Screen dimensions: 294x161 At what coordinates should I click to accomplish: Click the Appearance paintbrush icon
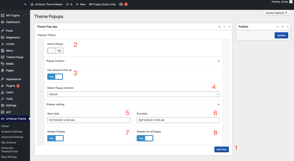(x=3, y=79)
